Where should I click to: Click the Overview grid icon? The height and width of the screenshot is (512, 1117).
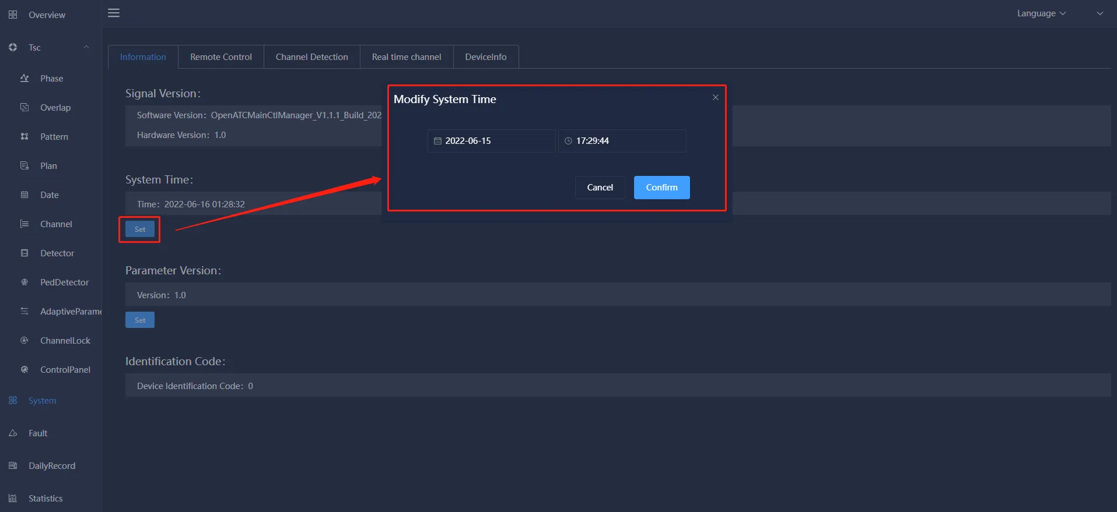(x=13, y=15)
